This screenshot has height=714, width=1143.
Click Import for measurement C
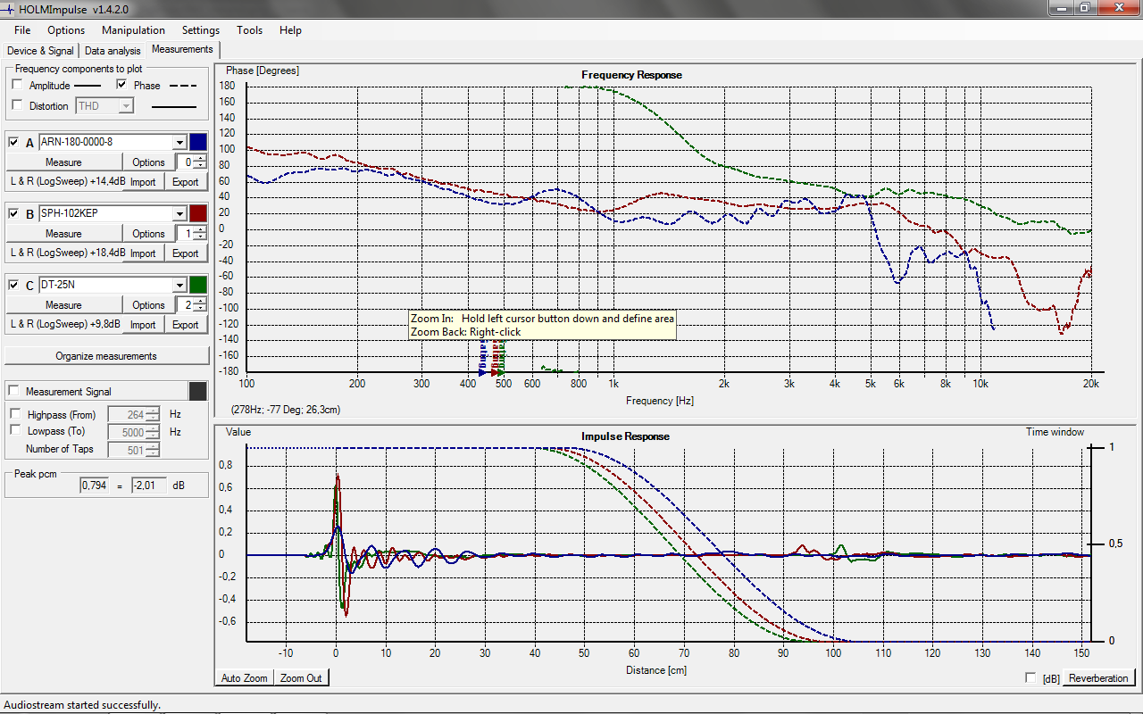click(x=143, y=325)
